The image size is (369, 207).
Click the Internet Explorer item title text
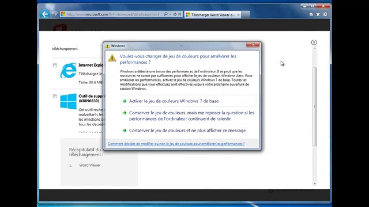click(x=91, y=65)
